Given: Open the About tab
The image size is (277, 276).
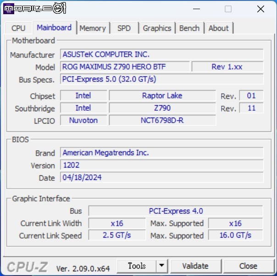Looking at the screenshot, I should click(218, 28).
